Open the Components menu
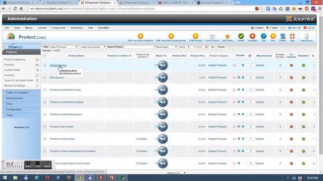 (59, 28)
